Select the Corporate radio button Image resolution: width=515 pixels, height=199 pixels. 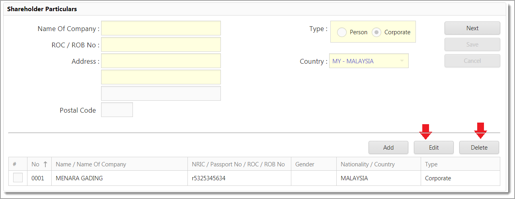click(376, 32)
